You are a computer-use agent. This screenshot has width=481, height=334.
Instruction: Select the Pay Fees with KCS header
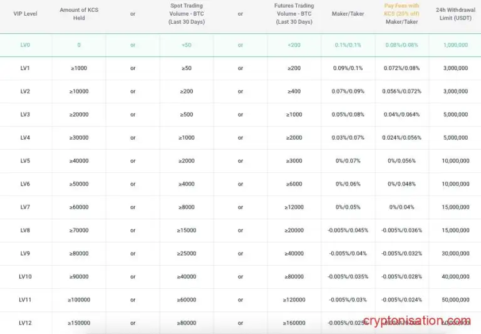tap(401, 14)
